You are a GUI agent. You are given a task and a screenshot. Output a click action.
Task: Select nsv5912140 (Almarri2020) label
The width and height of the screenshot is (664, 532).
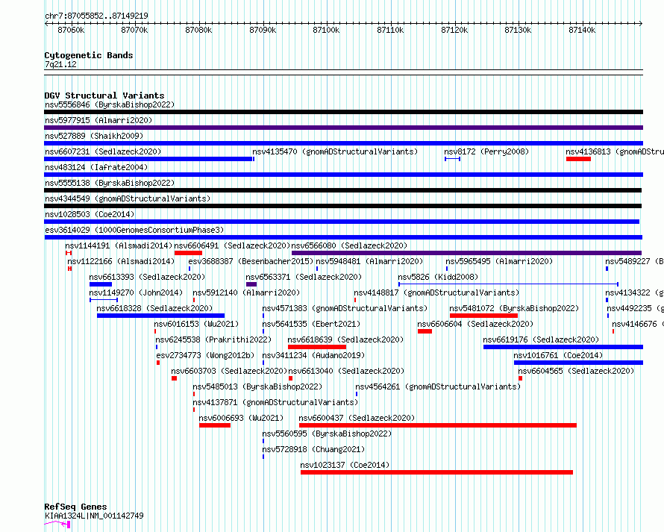(x=246, y=292)
